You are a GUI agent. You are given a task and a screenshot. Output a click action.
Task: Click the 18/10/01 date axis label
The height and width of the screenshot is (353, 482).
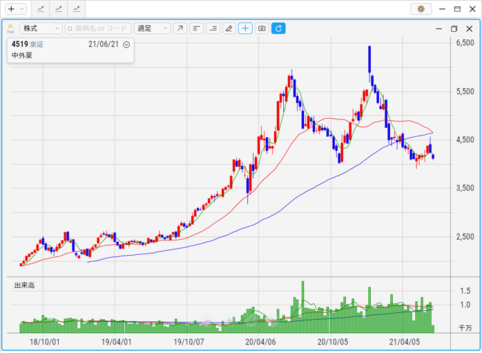tap(45, 342)
